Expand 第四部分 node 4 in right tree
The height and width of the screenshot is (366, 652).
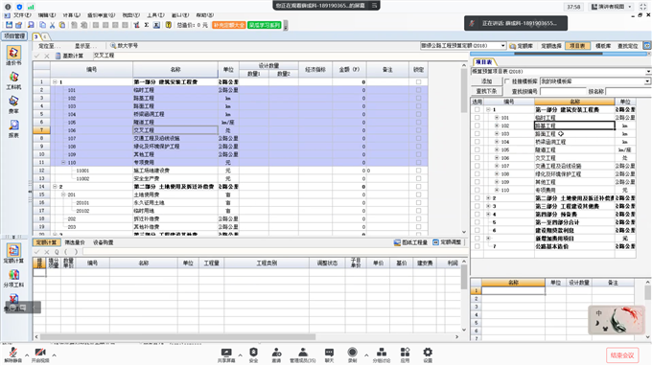point(488,215)
